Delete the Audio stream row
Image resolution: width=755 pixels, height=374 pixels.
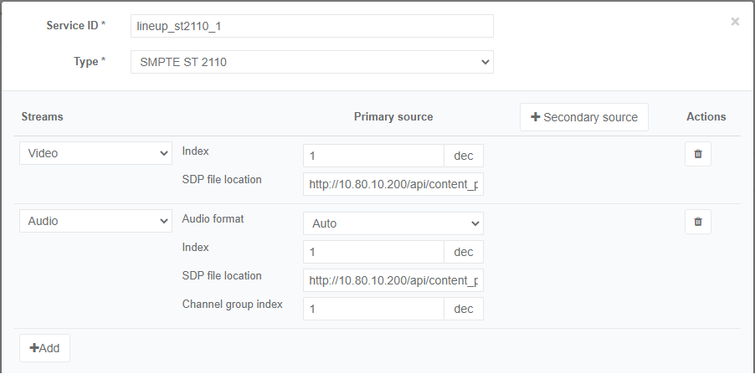(697, 222)
